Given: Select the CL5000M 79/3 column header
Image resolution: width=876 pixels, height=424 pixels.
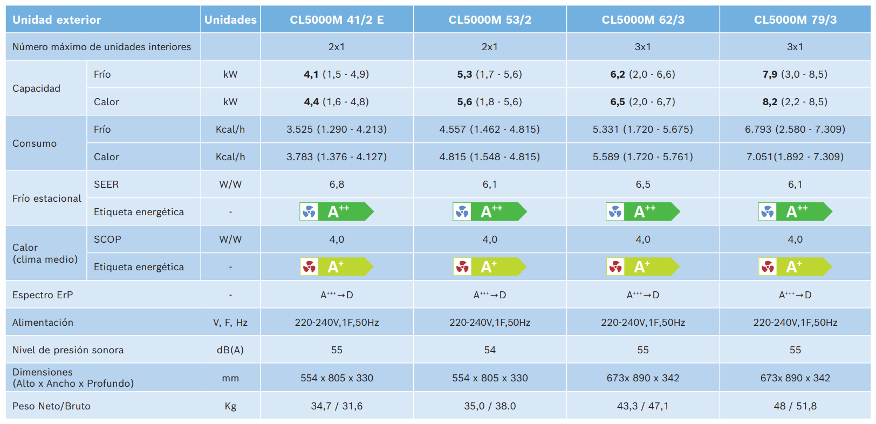Looking at the screenshot, I should pos(795,20).
